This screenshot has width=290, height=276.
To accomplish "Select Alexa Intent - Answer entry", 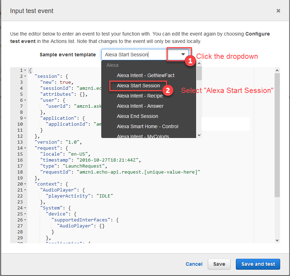I will click(x=140, y=106).
